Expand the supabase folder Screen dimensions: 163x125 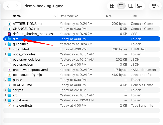pos(6,100)
